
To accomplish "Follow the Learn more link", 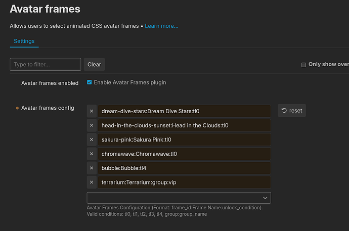I will point(161,26).
